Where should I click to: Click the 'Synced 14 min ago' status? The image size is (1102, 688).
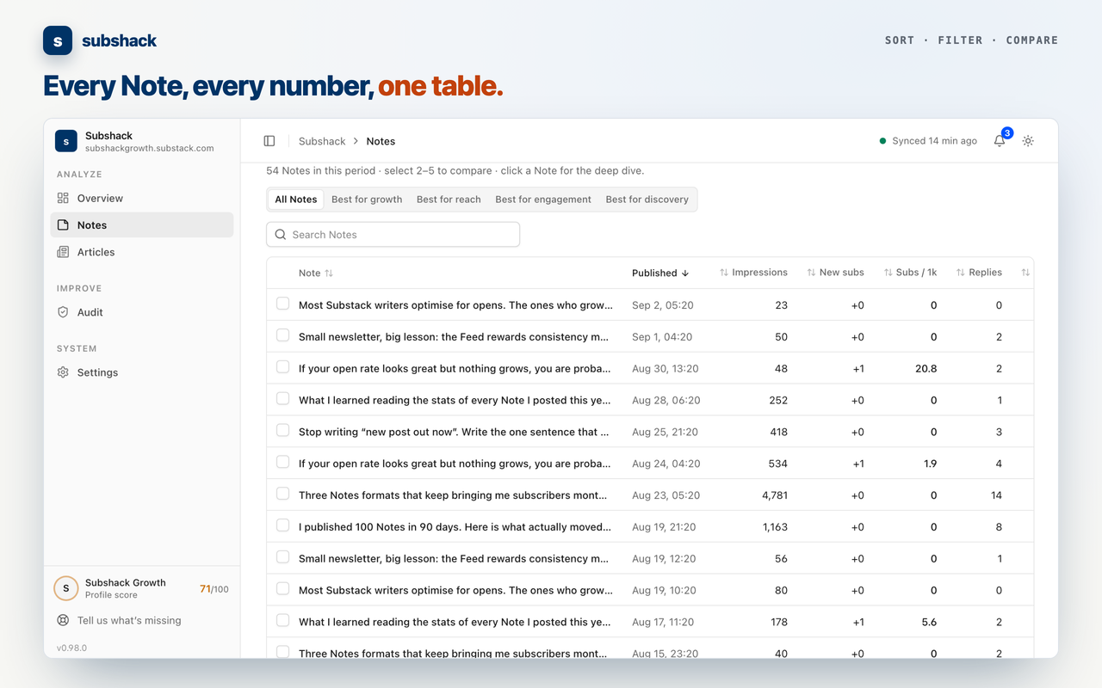pyautogui.click(x=928, y=141)
